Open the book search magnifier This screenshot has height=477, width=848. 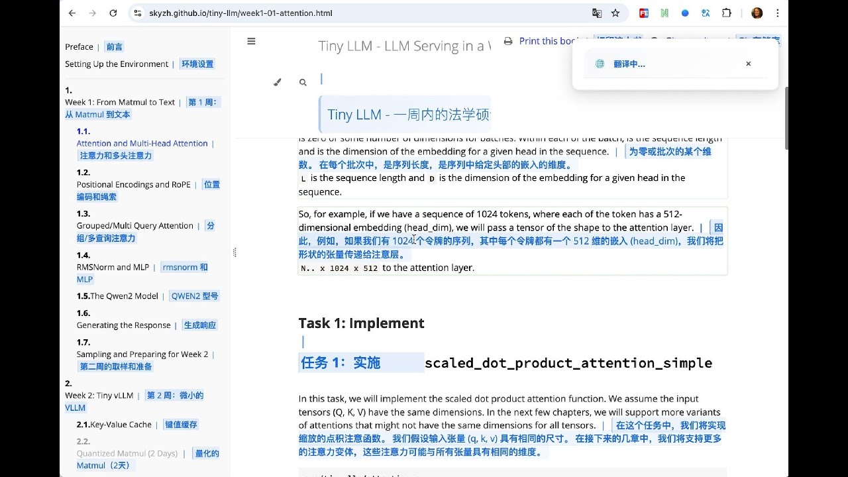[303, 82]
